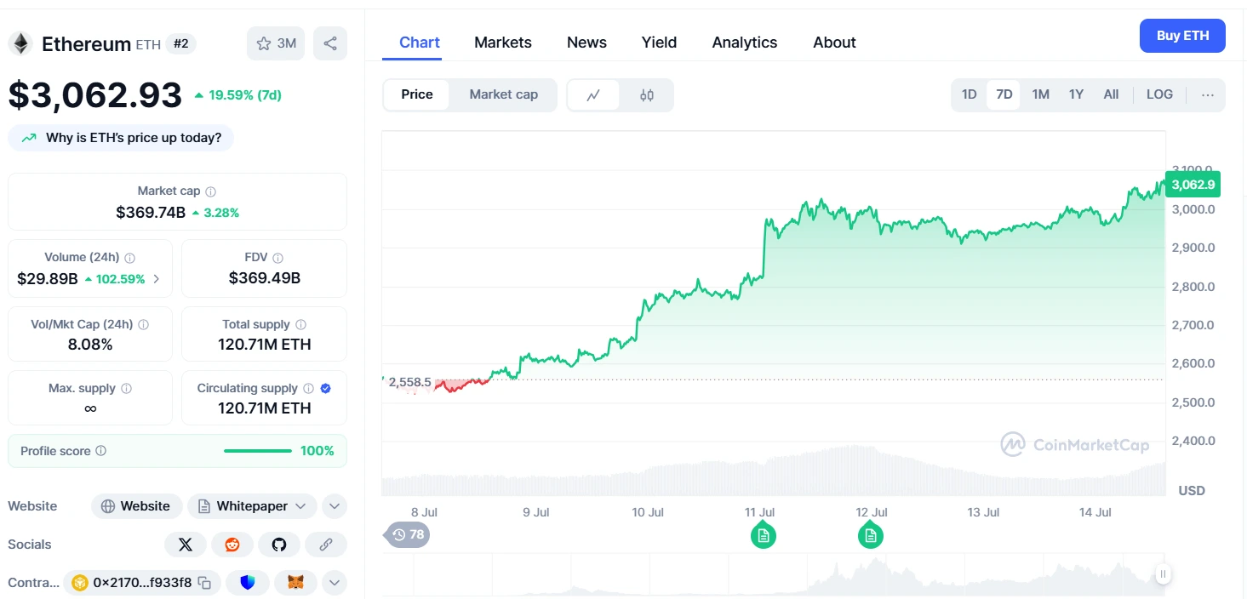
Task: Set chart range to 1D
Action: tap(969, 94)
